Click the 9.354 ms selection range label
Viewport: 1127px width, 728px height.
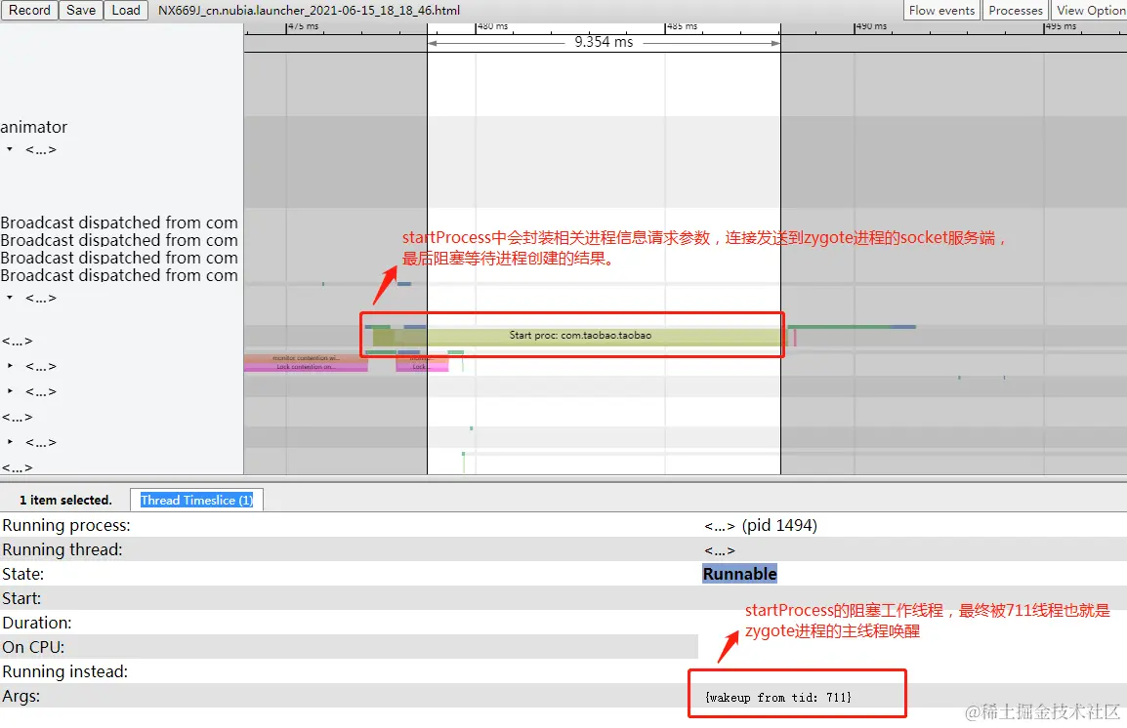[604, 42]
